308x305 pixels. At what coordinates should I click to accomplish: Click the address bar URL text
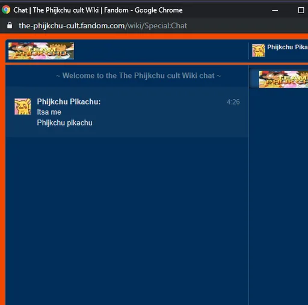click(x=103, y=26)
